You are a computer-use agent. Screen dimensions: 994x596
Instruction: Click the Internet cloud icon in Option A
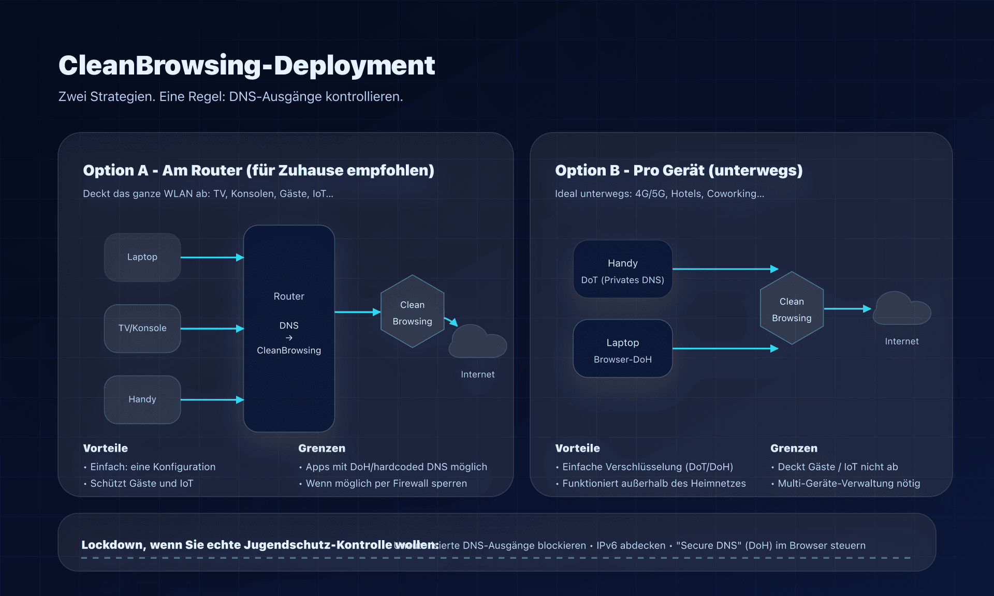477,342
